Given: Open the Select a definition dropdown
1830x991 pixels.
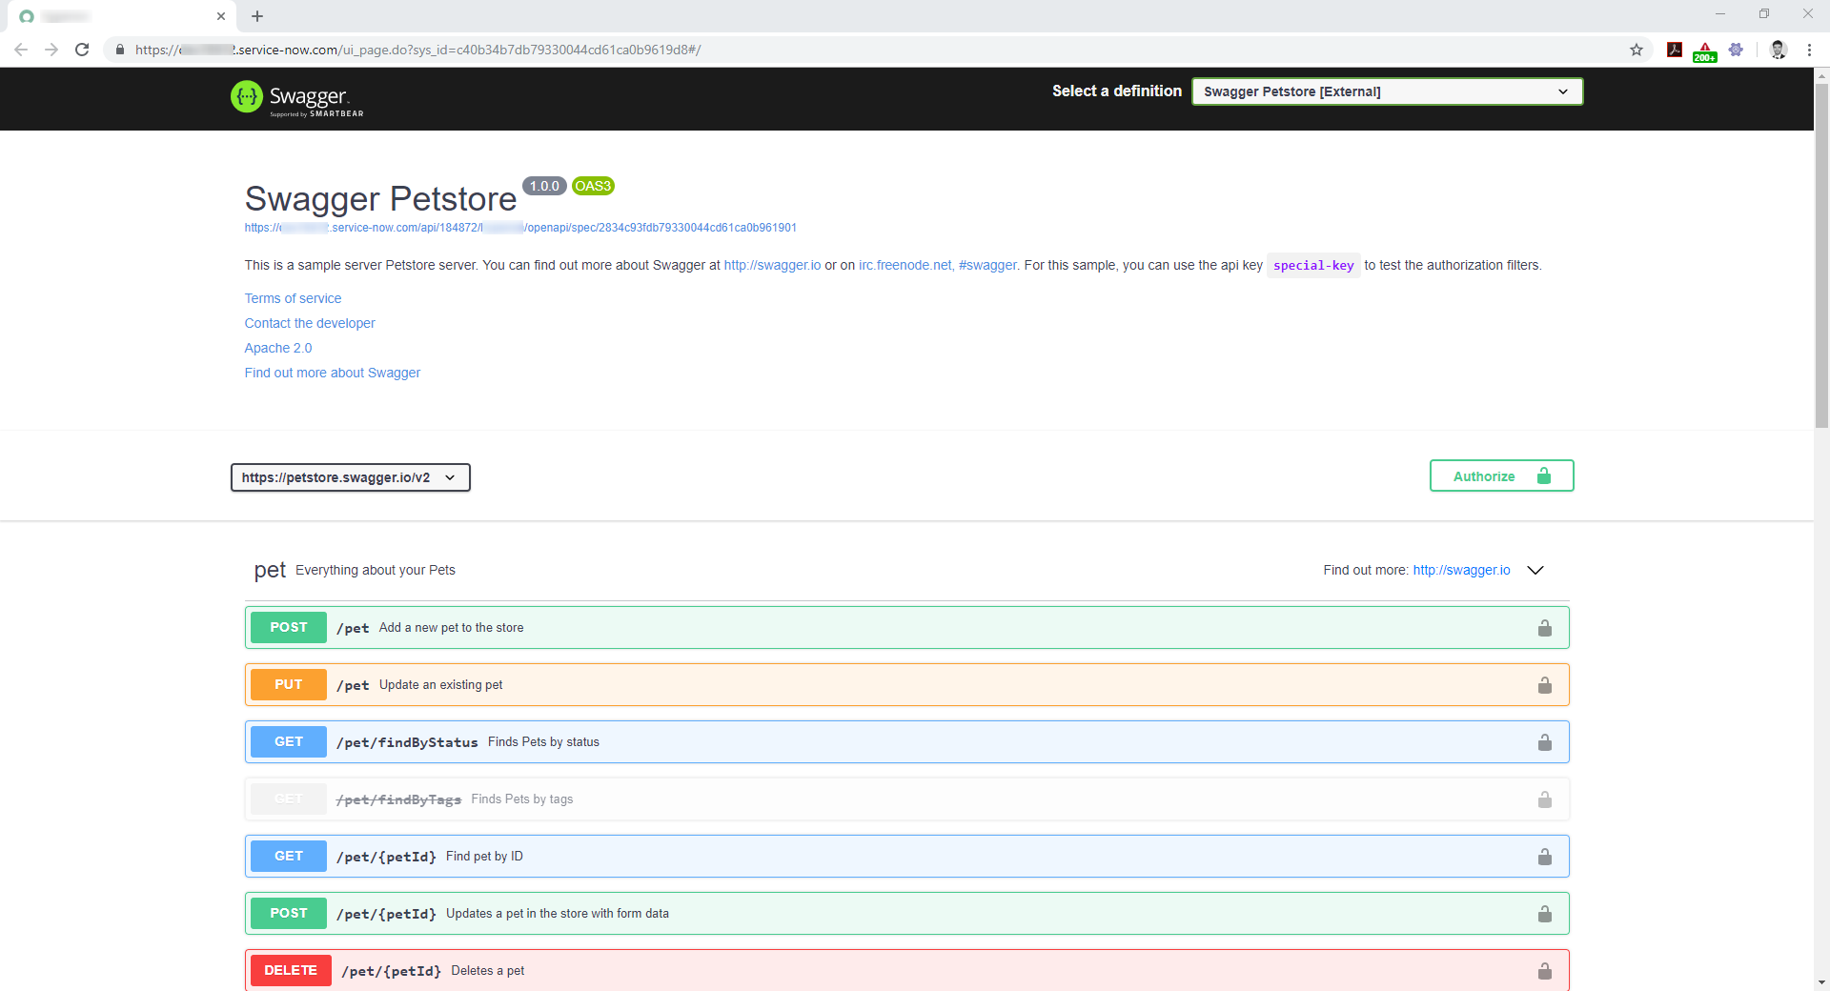Looking at the screenshot, I should pyautogui.click(x=1387, y=91).
